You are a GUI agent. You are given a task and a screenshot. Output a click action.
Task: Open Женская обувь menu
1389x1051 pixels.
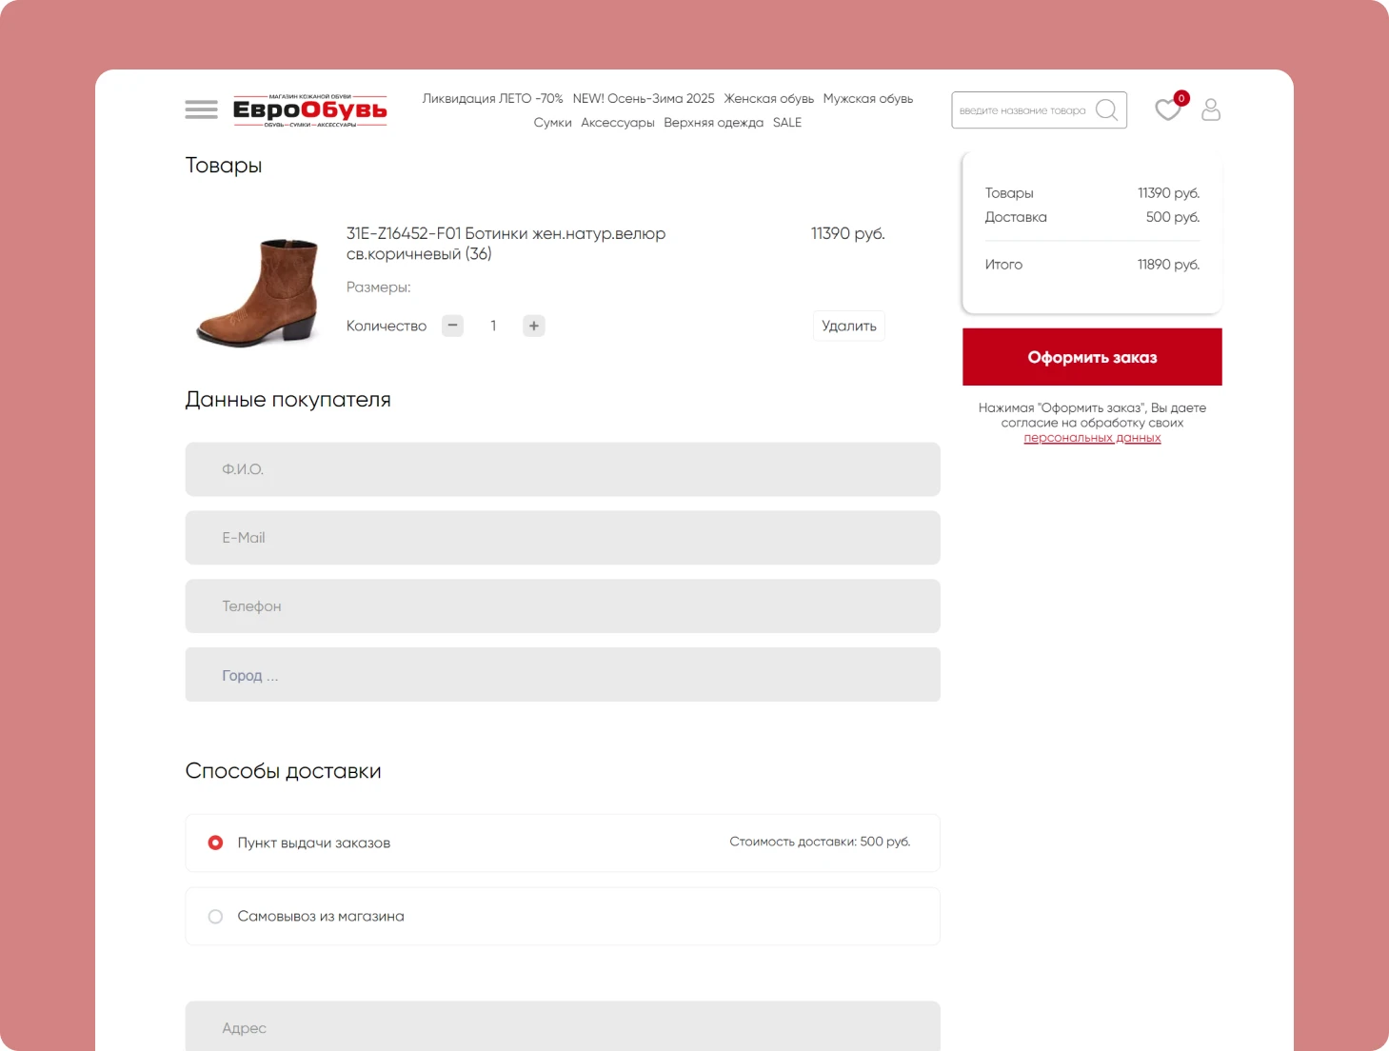click(768, 99)
